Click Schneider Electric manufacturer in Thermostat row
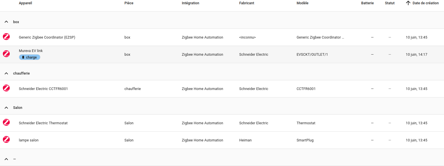The height and width of the screenshot is (166, 444). coord(254,123)
